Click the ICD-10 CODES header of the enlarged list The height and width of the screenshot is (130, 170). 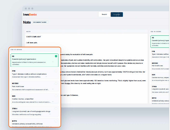pyautogui.click(x=16, y=49)
